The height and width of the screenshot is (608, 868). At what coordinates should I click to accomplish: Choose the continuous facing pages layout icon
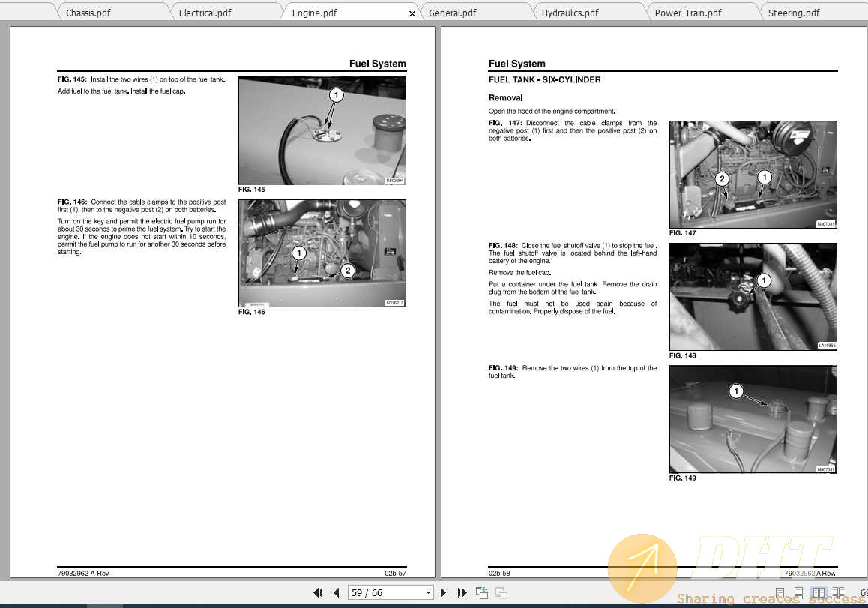pos(838,592)
